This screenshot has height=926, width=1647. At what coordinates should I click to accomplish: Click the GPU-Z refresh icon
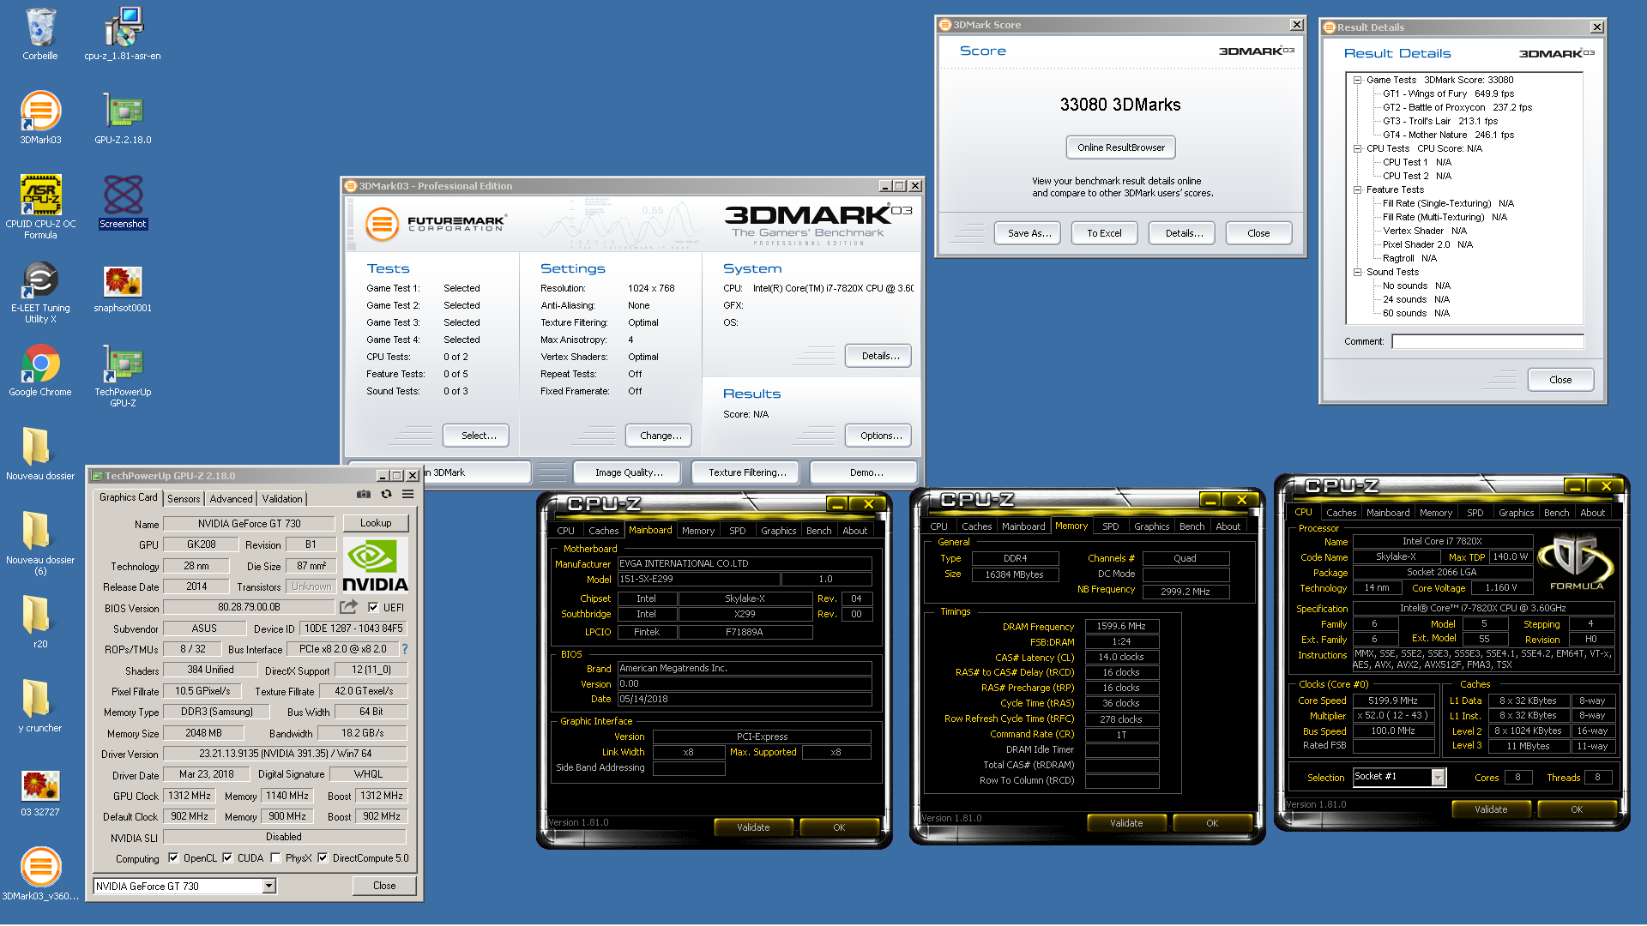386,495
